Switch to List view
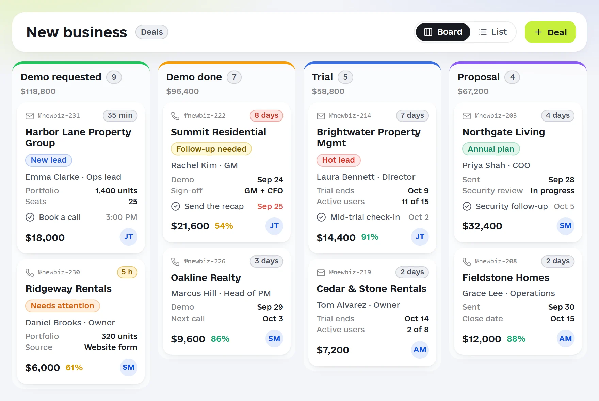599x401 pixels. pyautogui.click(x=492, y=32)
